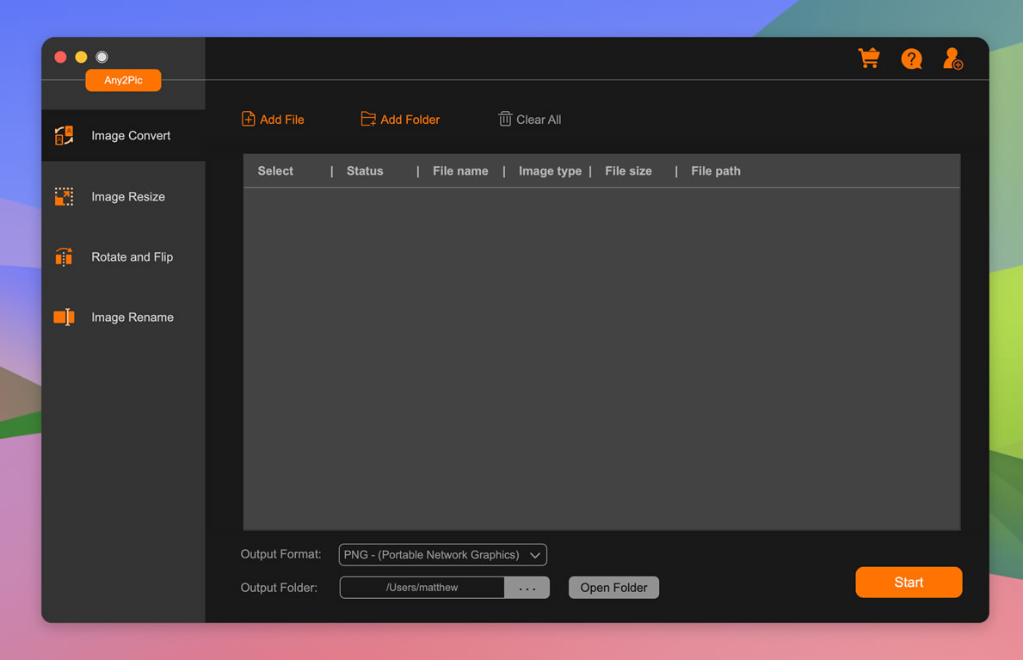1023x660 pixels.
Task: Click the shopping cart icon
Action: pyautogui.click(x=868, y=58)
